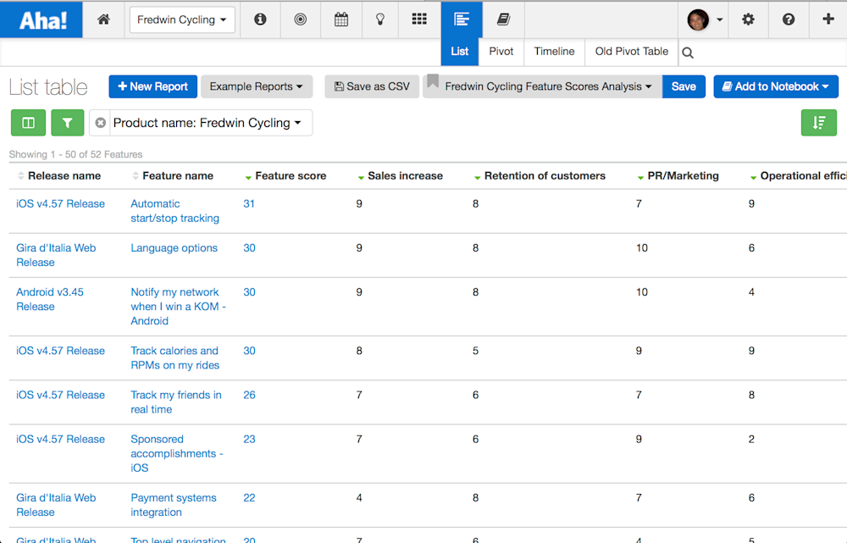The image size is (847, 543).
Task: Open the Language options feature link
Action: (174, 247)
